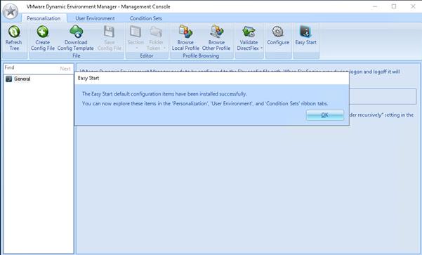422x255 pixels.
Task: Click the Create Config File icon
Action: (43, 32)
